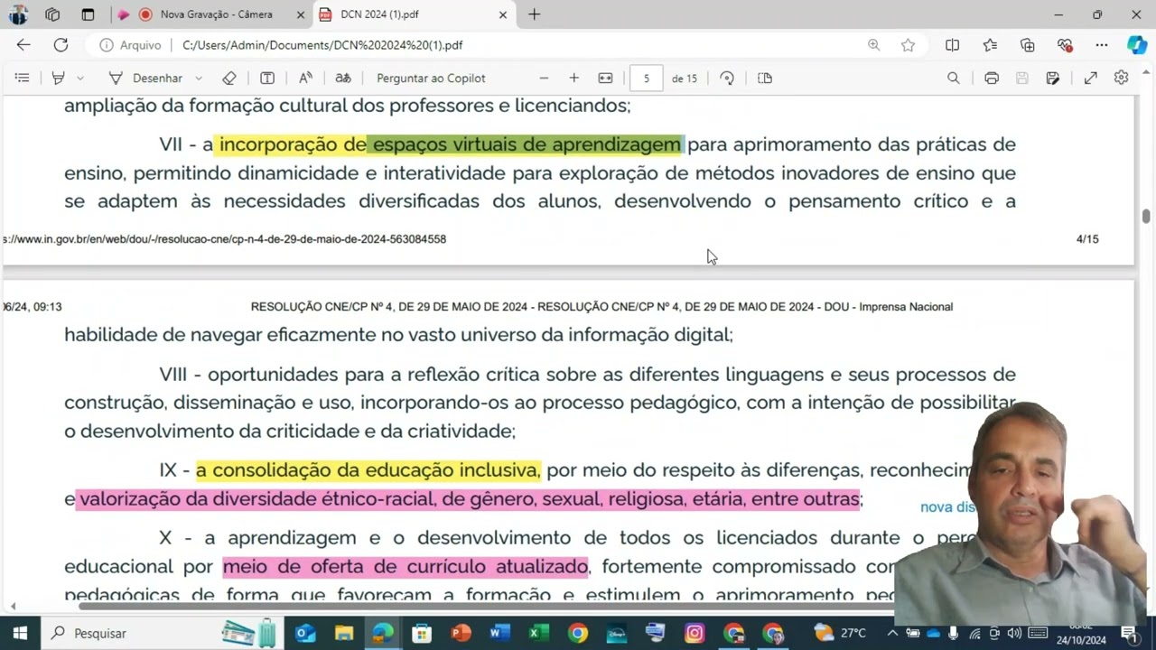Launch PowerPoint from the taskbar

pyautogui.click(x=461, y=633)
